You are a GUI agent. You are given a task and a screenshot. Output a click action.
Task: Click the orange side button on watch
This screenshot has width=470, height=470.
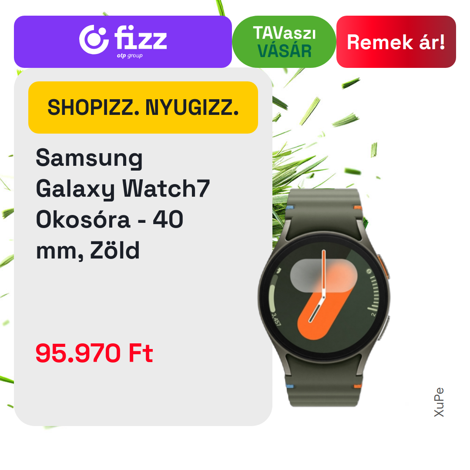pyautogui.click(x=384, y=266)
